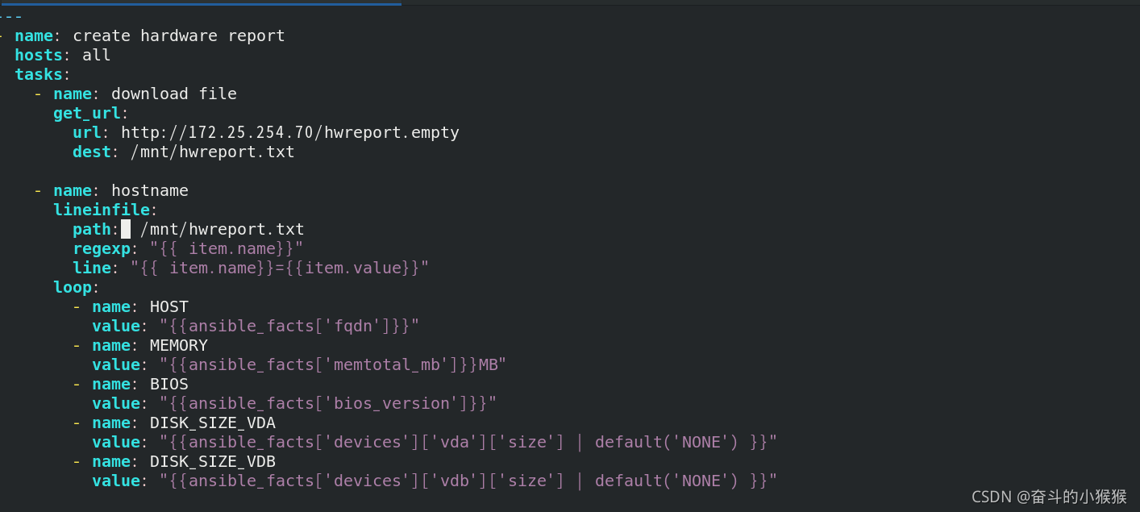Click the play name 'create hardware report'

178,35
